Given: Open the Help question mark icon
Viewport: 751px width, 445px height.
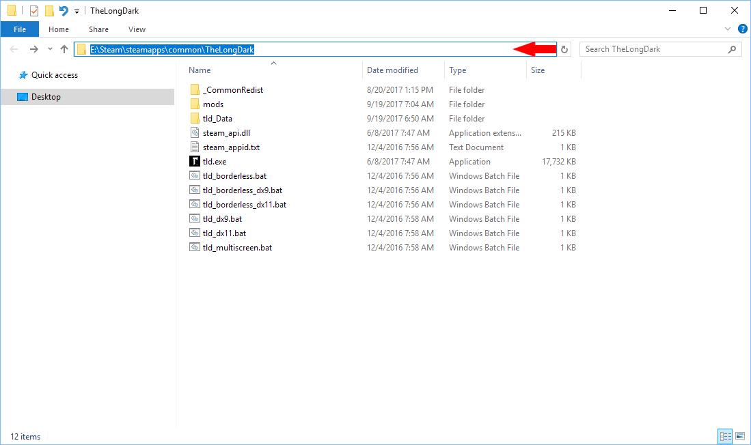Looking at the screenshot, I should click(742, 29).
